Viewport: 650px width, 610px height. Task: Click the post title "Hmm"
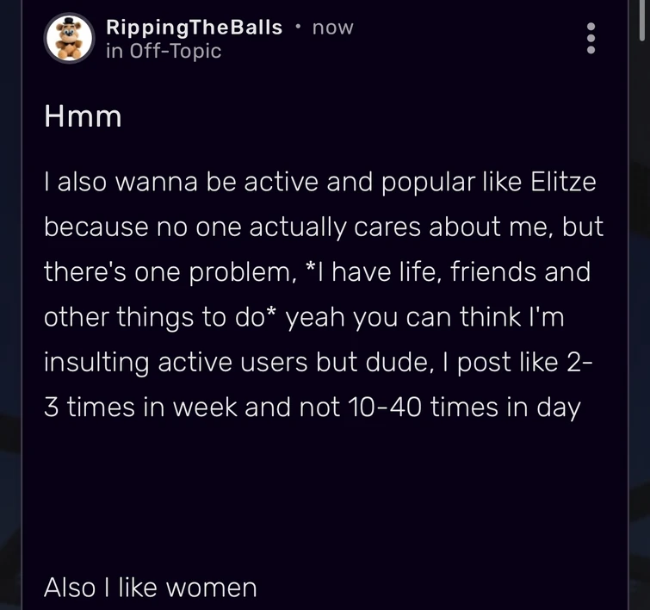[83, 116]
